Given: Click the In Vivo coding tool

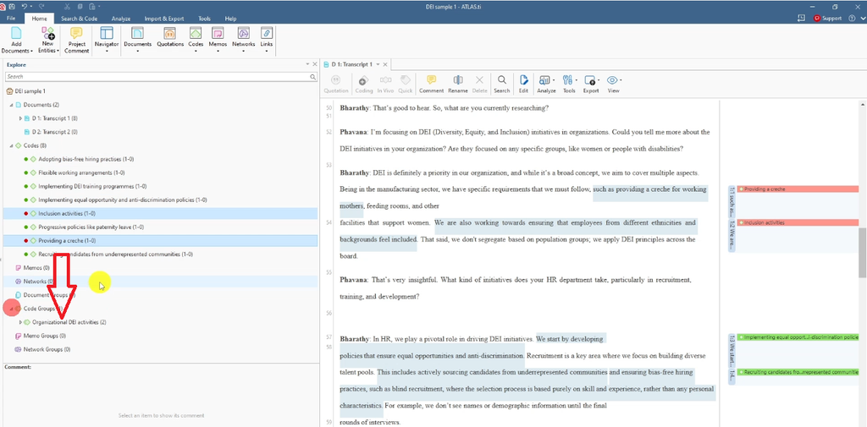Looking at the screenshot, I should 385,84.
